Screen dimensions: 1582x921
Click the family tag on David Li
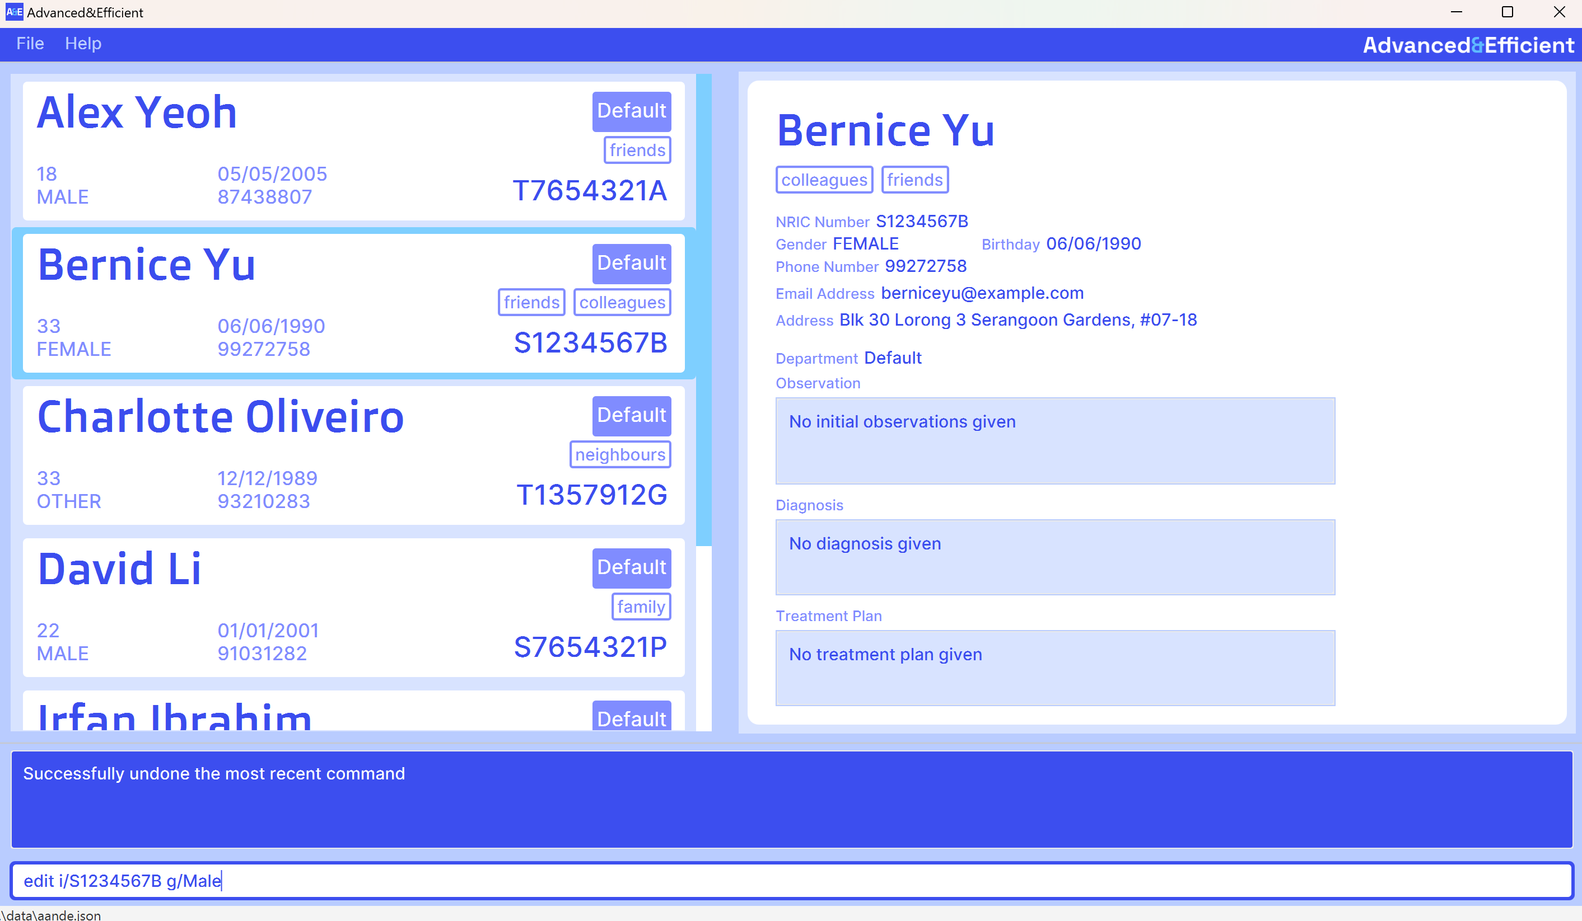tap(640, 607)
